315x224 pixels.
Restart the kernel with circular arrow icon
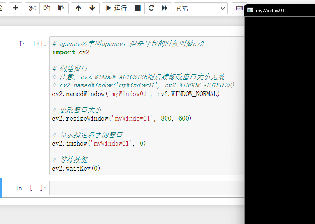151,8
